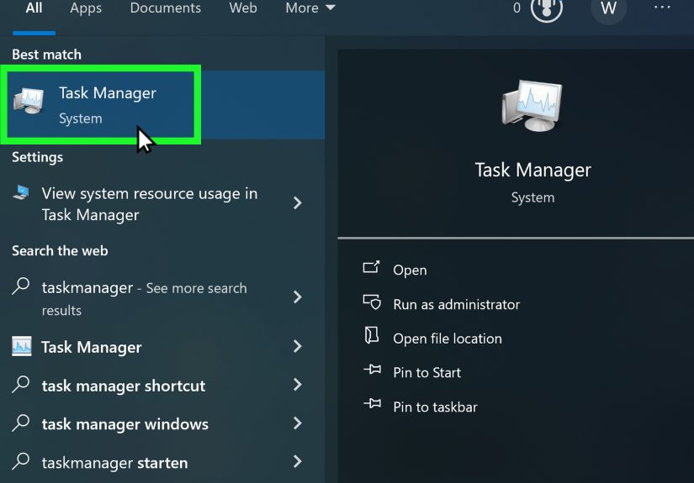Image resolution: width=694 pixels, height=483 pixels.
Task: Click the large Task Manager icon in preview pane
Action: point(532,106)
